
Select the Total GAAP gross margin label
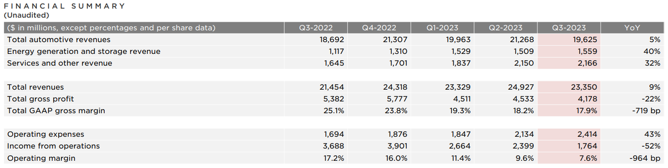[x=56, y=110]
